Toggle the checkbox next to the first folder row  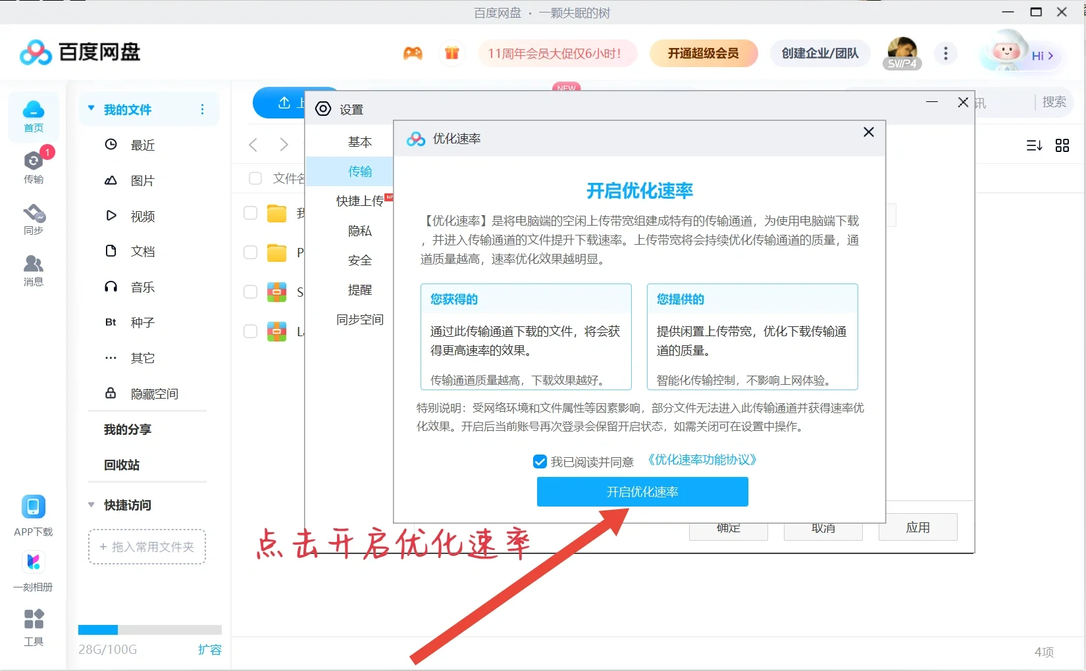[250, 212]
